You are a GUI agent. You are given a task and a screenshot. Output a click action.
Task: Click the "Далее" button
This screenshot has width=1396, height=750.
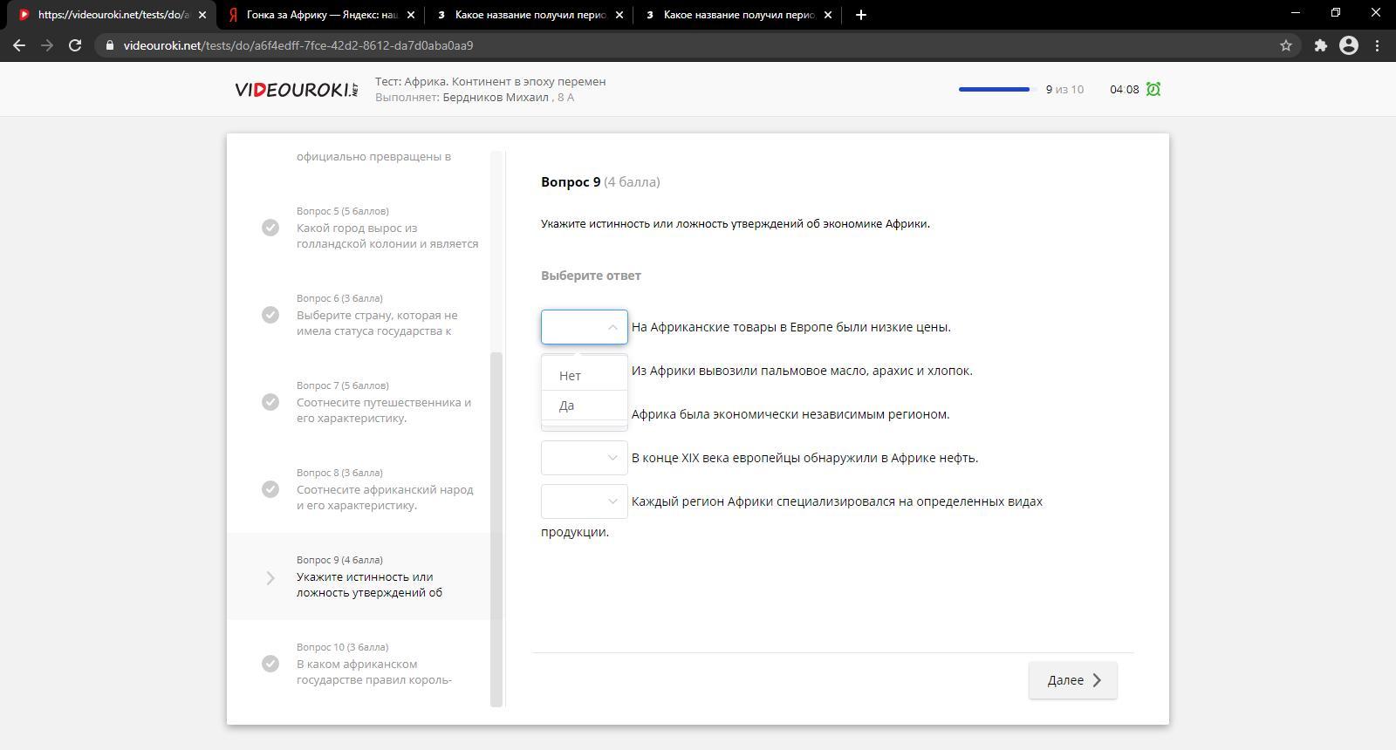1072,680
